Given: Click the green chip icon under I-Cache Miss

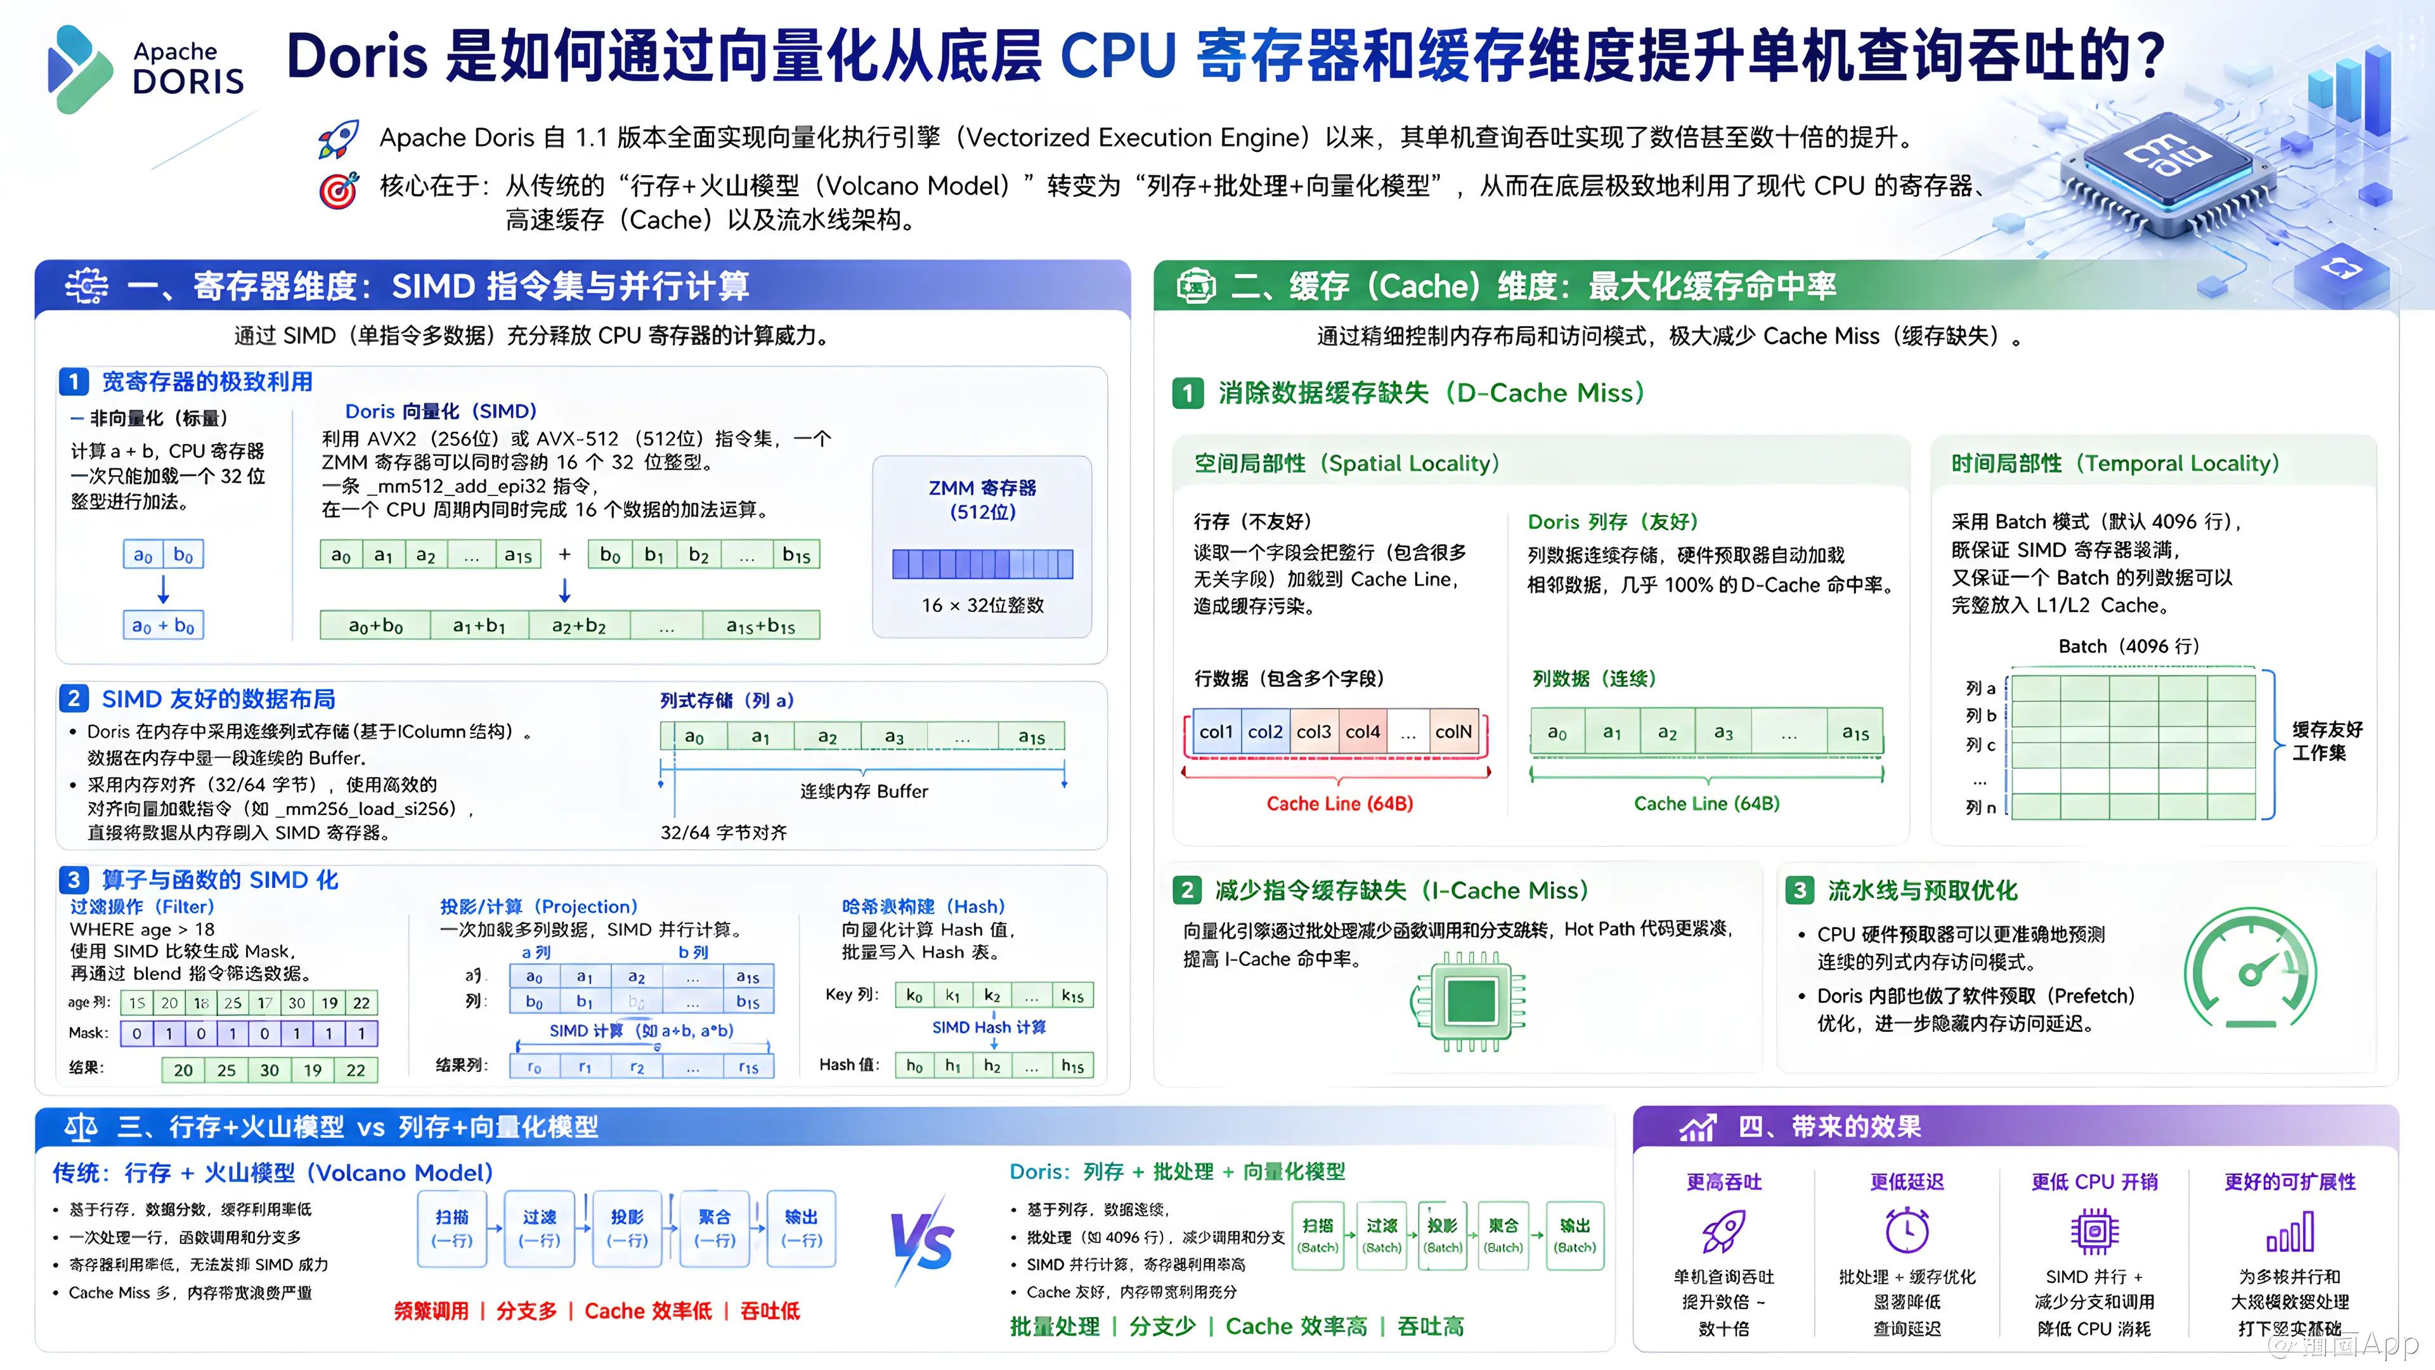Looking at the screenshot, I should pyautogui.click(x=1469, y=1002).
